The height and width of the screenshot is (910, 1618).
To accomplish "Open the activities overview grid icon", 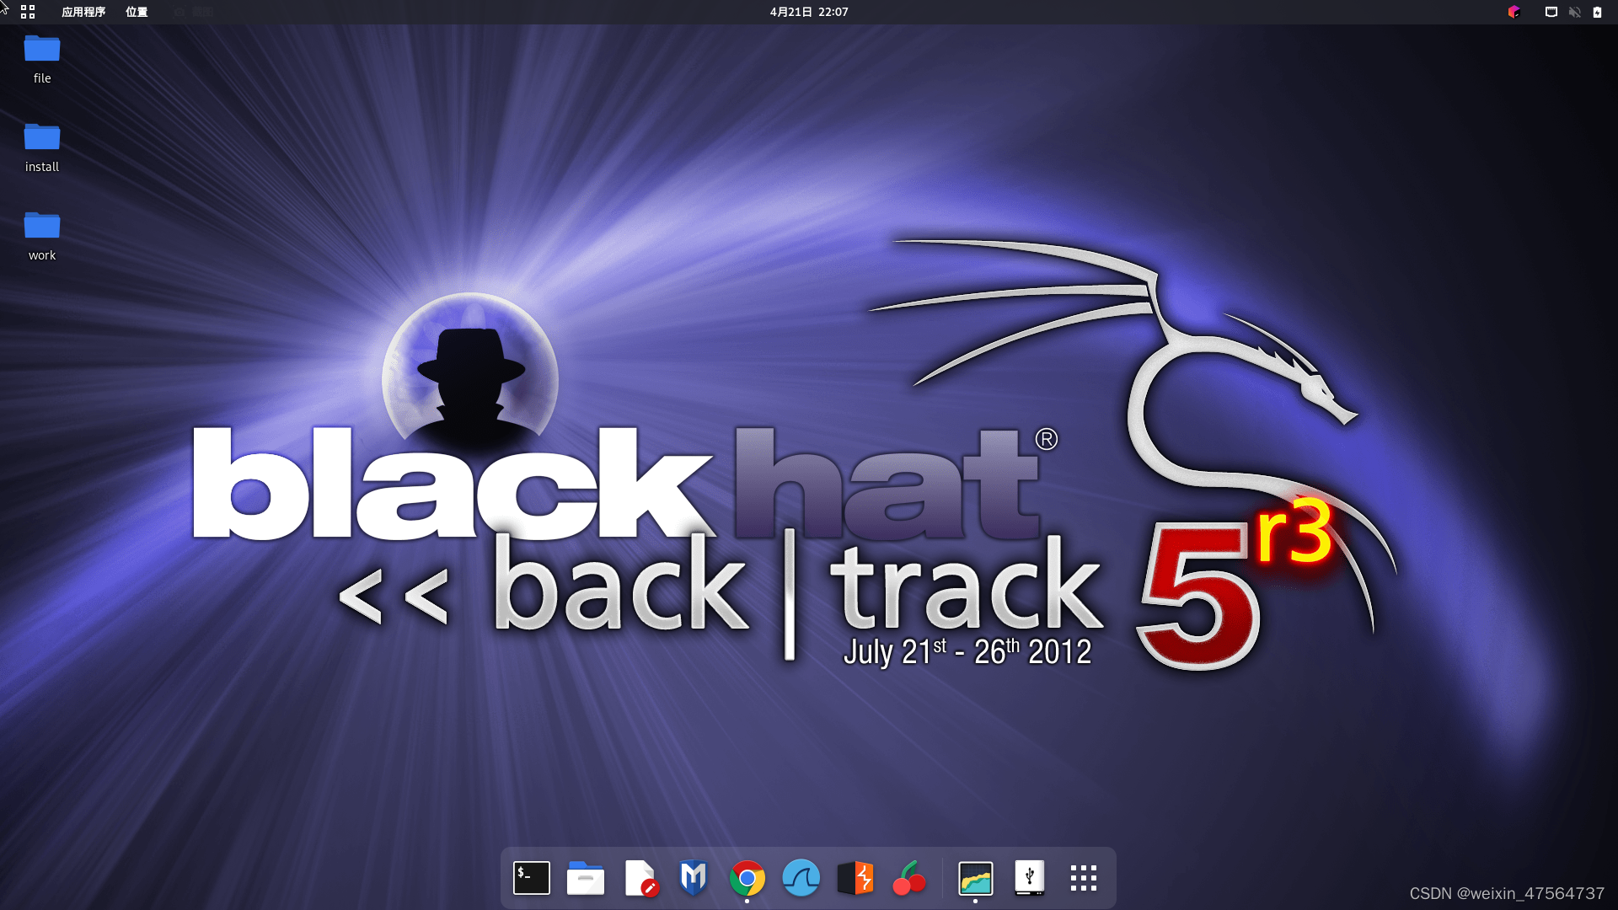I will (x=28, y=12).
